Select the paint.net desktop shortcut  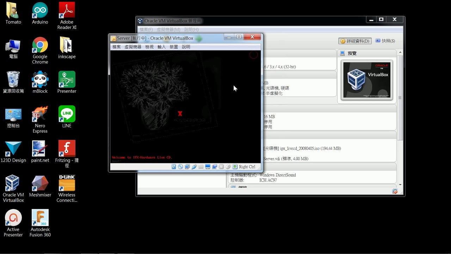[x=40, y=151]
